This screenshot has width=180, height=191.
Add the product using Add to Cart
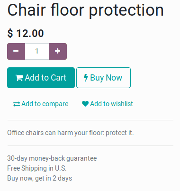coord(41,78)
